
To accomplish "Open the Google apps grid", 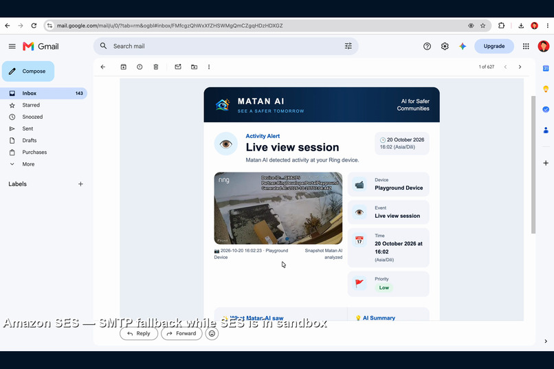I will [x=526, y=46].
